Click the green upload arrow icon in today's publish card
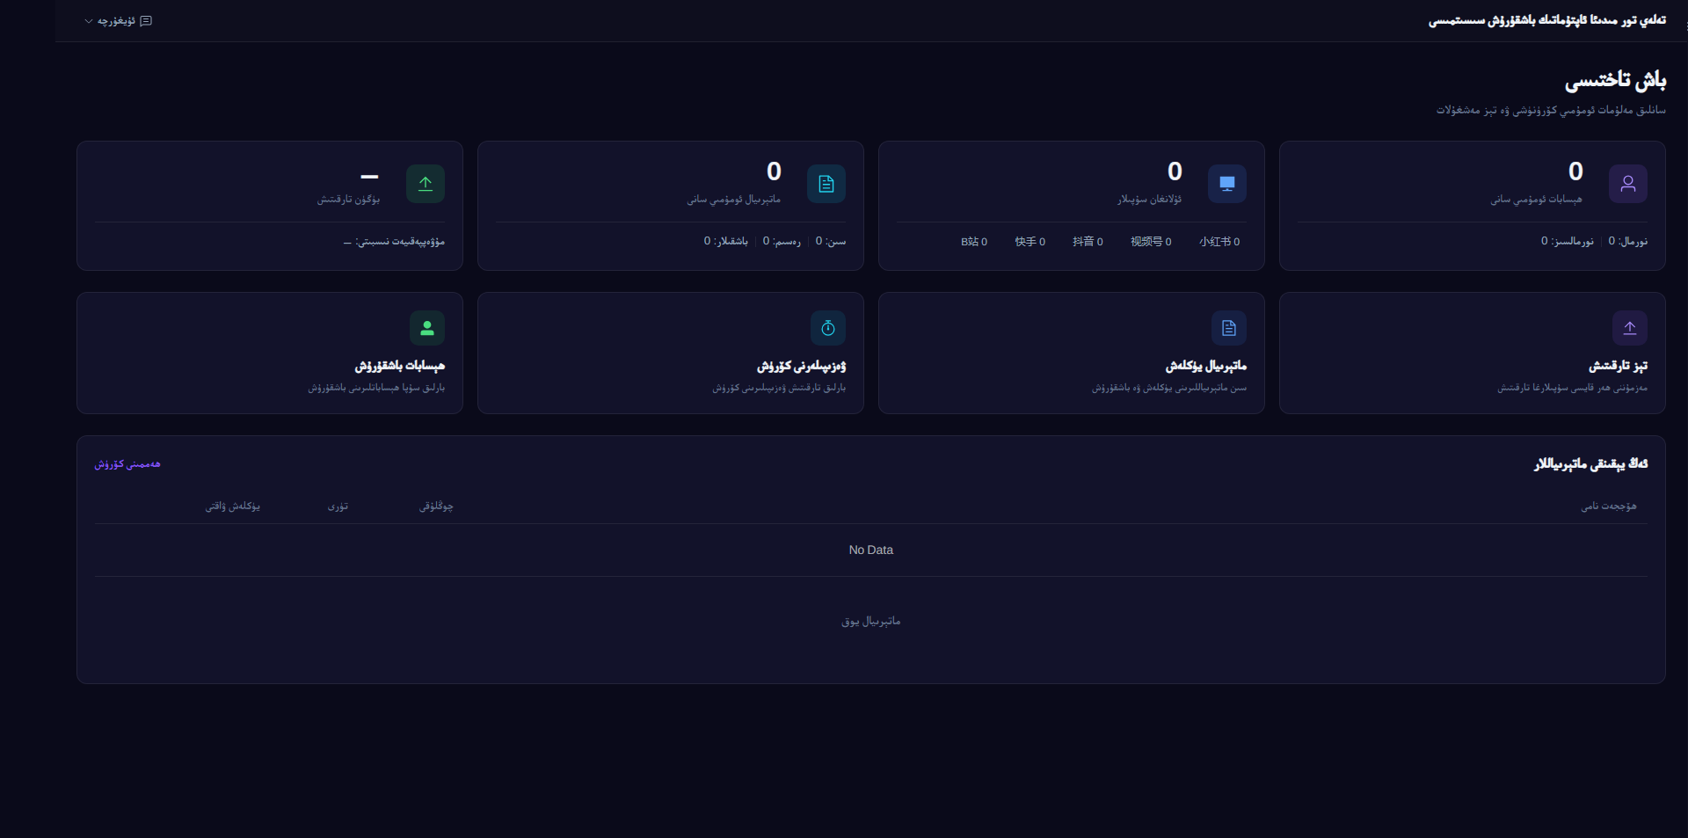The height and width of the screenshot is (838, 1688). coord(426,184)
